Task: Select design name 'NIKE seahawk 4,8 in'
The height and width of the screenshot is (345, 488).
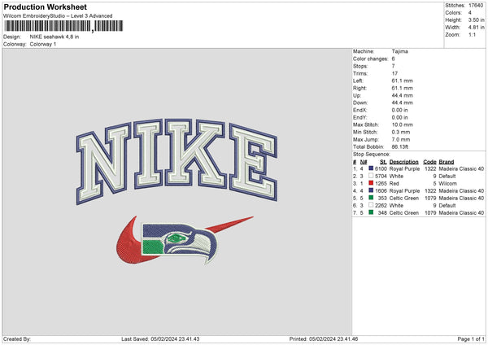Action: (x=54, y=37)
